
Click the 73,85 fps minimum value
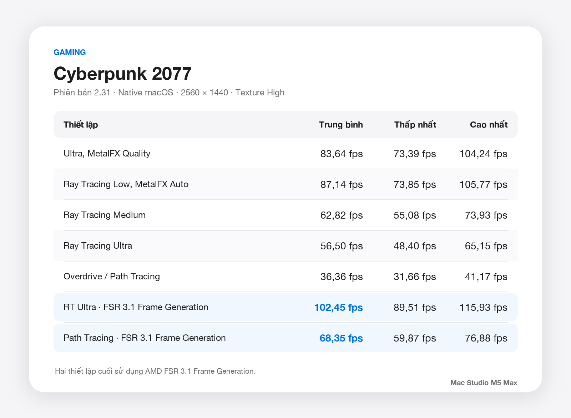click(415, 184)
